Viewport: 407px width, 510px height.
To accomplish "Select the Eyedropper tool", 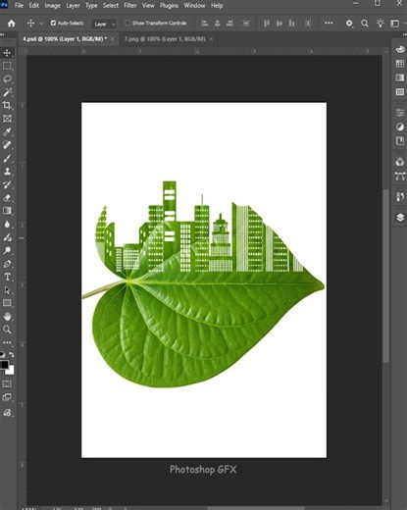I will pos(7,131).
